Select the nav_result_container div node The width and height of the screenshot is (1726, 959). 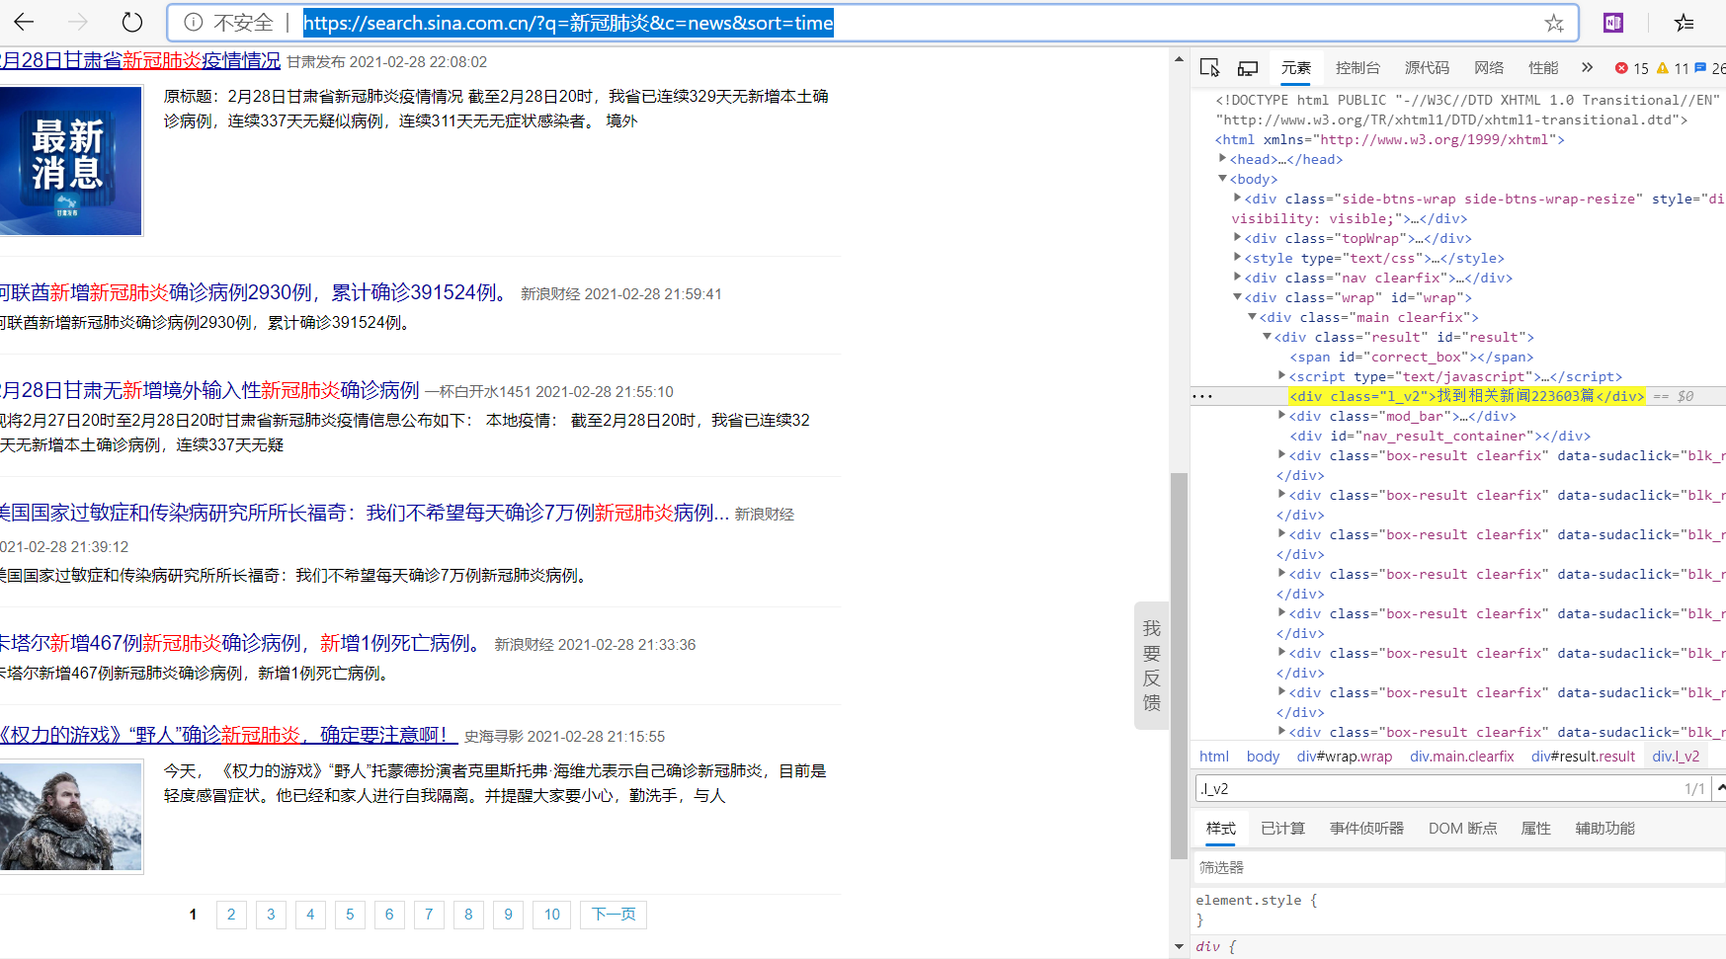(1439, 436)
